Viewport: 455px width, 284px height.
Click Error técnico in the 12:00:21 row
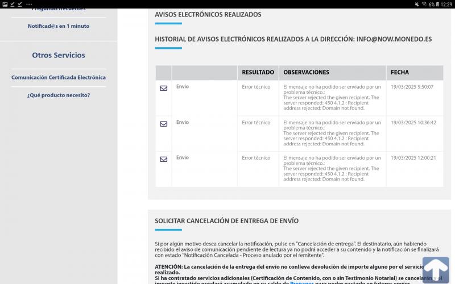256,158
